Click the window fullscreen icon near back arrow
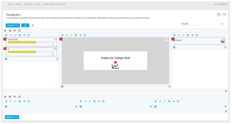The width and height of the screenshot is (232, 124). pos(219,15)
